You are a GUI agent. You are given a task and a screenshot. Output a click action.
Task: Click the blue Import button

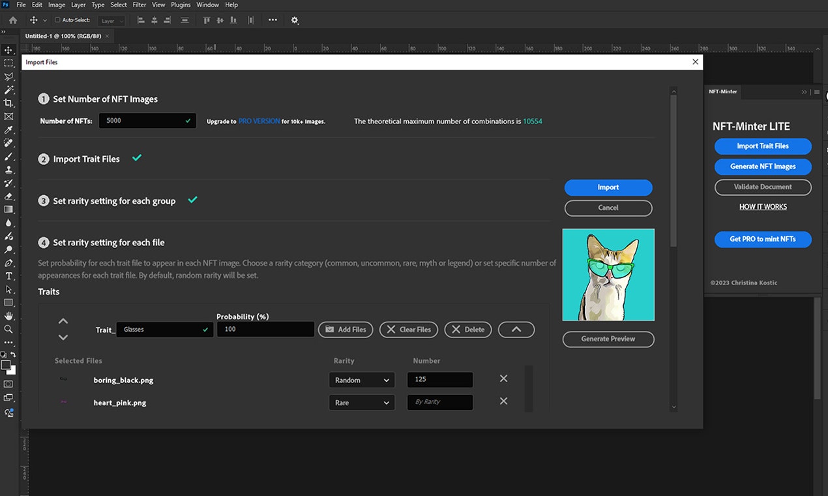point(608,187)
